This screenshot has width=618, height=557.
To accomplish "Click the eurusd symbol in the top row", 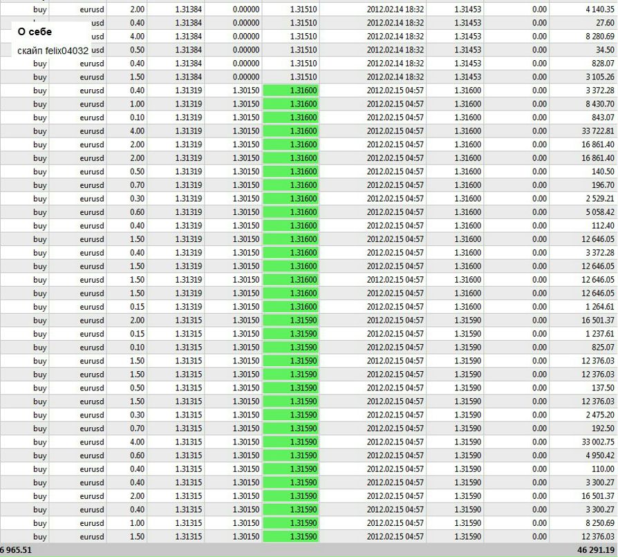I will tap(90, 9).
